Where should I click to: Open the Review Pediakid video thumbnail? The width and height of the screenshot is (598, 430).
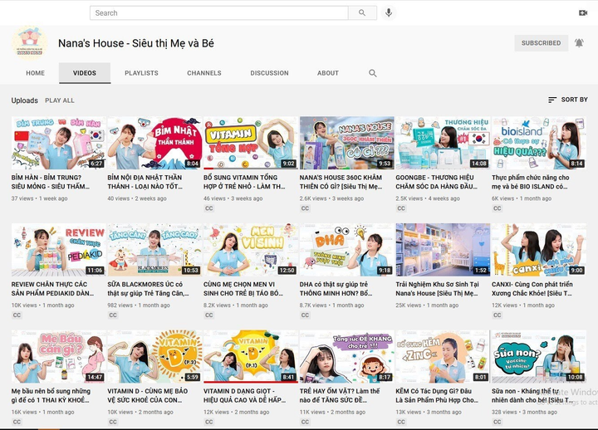click(58, 250)
